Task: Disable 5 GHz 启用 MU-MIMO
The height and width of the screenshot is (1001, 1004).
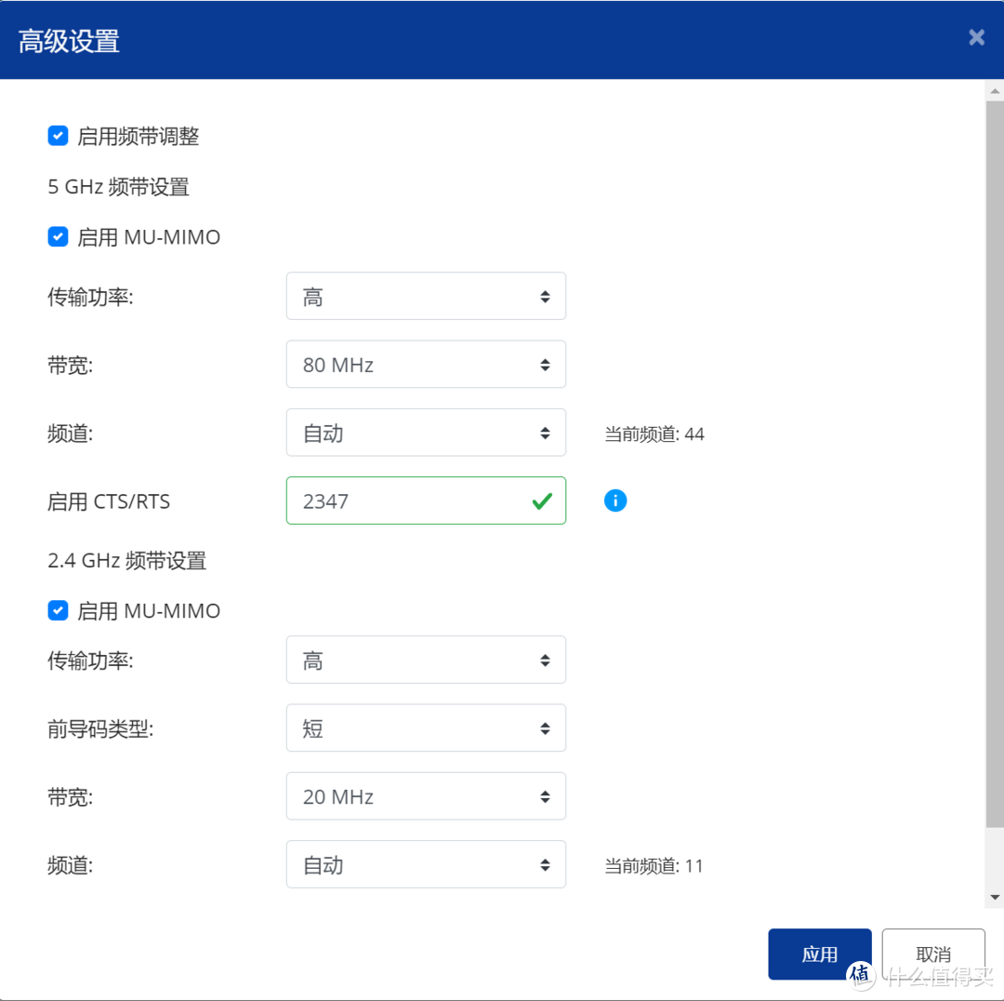Action: pos(58,236)
